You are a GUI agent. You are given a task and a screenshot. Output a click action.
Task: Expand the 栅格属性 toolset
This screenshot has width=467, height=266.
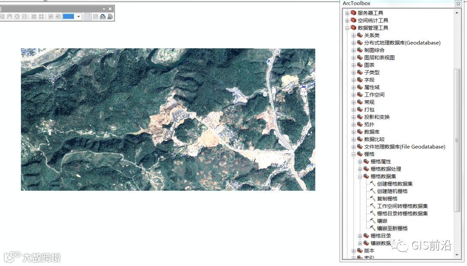pyautogui.click(x=360, y=162)
